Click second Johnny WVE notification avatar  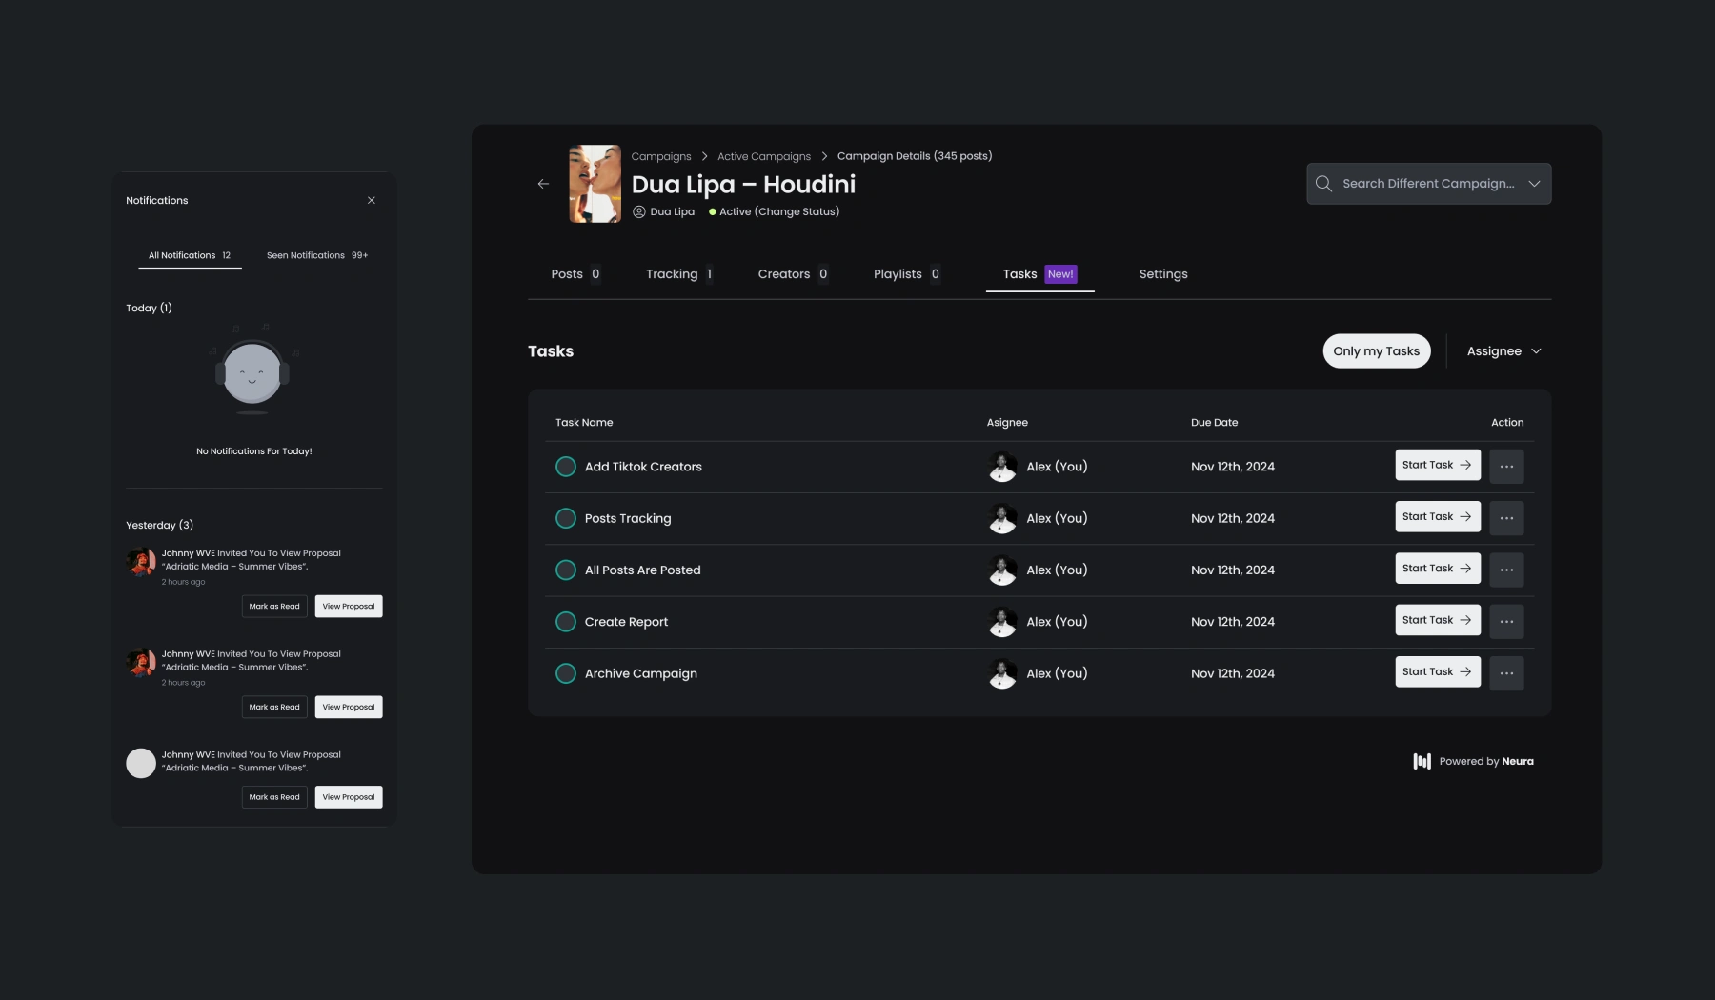pos(141,662)
